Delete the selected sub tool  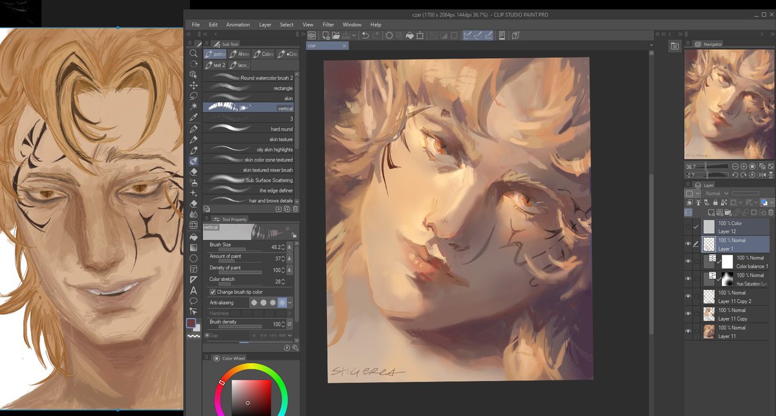[x=296, y=209]
